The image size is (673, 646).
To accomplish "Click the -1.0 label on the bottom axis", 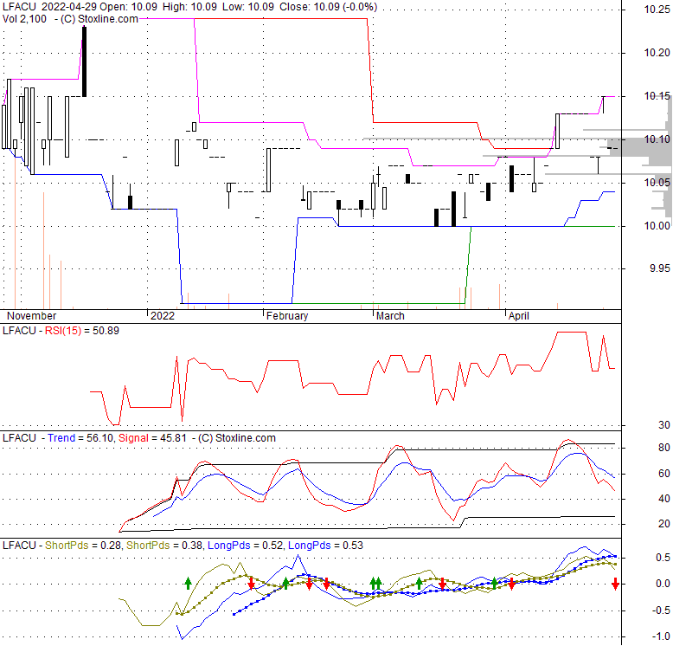I will pos(662,636).
